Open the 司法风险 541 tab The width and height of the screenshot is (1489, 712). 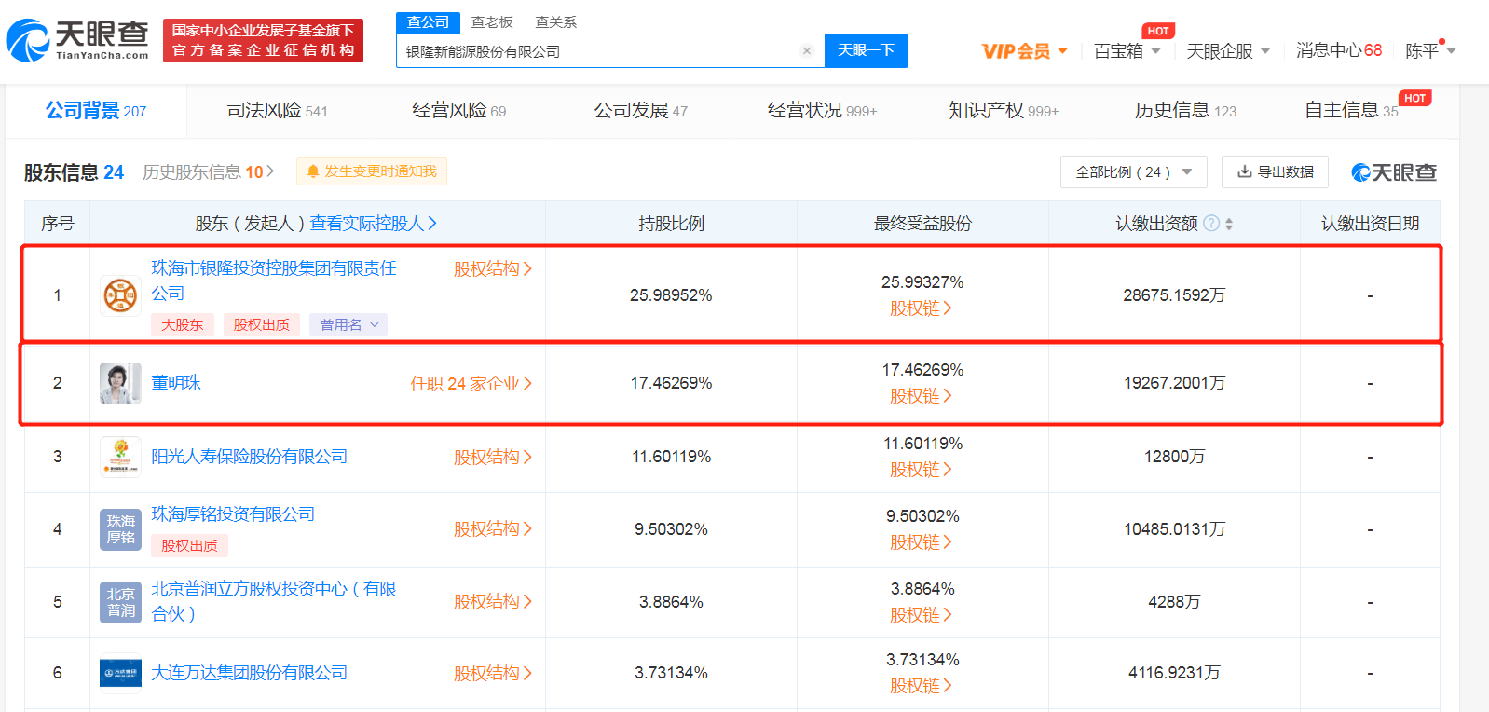(x=278, y=111)
